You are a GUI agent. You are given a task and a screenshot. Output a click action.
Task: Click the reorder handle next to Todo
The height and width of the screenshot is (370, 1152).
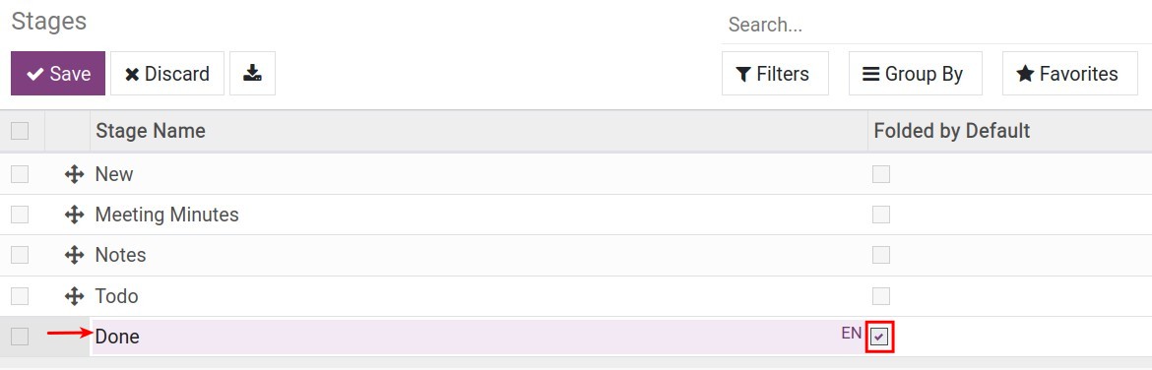tap(74, 296)
